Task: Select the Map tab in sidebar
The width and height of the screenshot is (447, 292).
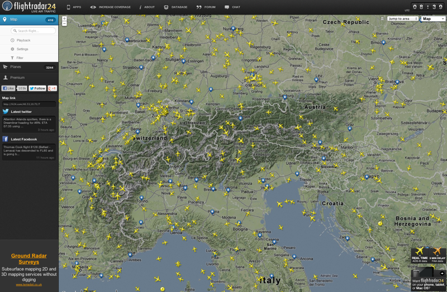Action: tap(29, 20)
